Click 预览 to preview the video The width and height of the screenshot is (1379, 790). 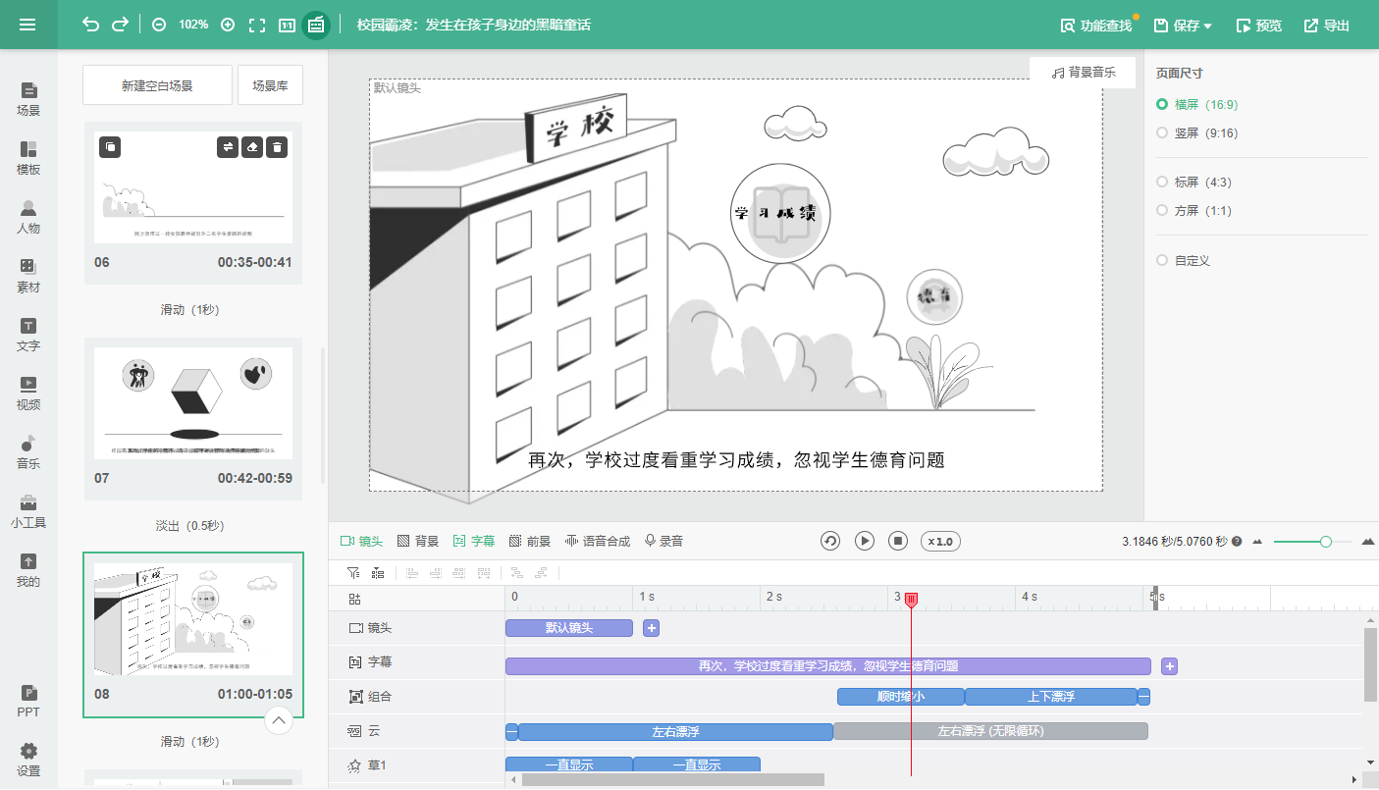tap(1259, 26)
